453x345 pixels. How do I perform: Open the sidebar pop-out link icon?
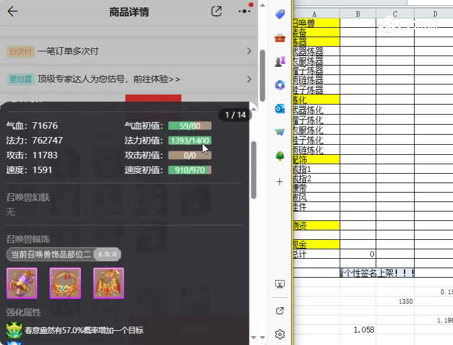(280, 311)
